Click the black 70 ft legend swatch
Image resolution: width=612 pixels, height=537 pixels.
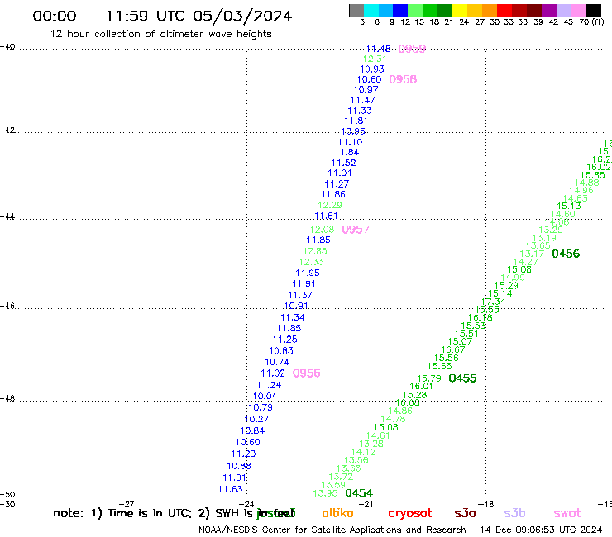[x=593, y=10]
